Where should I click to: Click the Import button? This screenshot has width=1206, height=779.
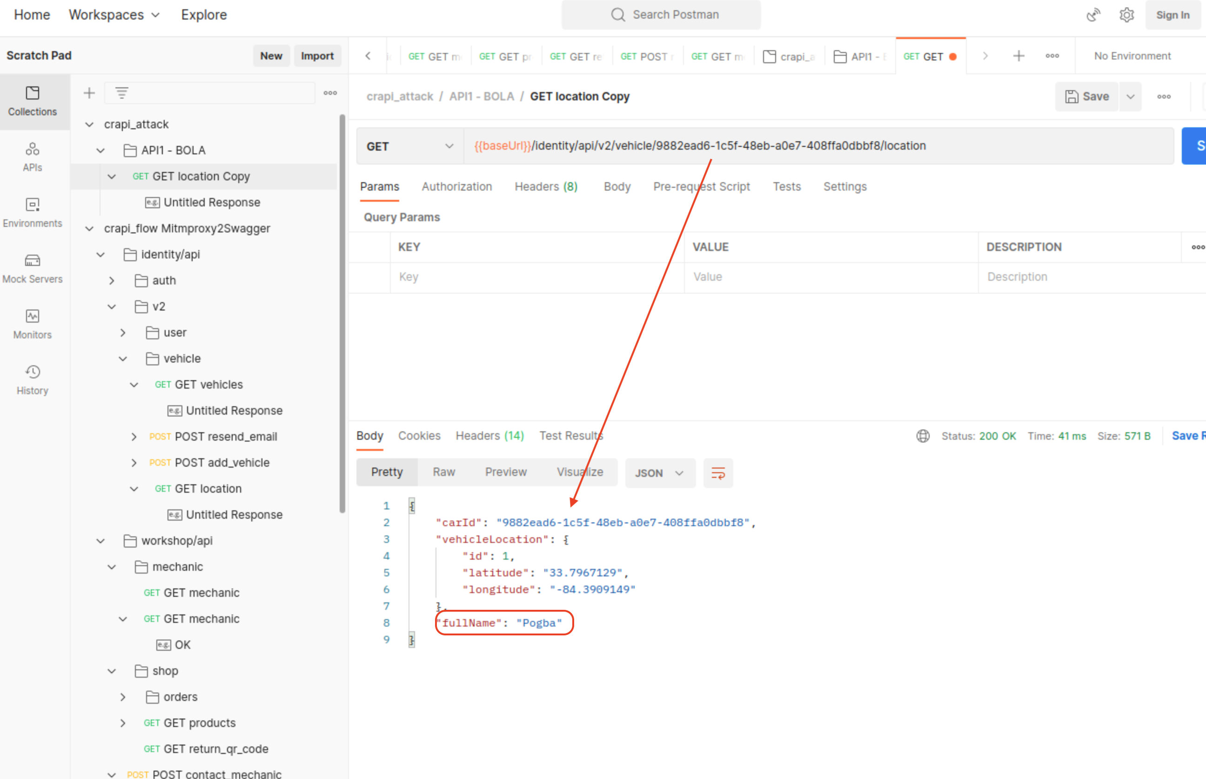pyautogui.click(x=317, y=56)
